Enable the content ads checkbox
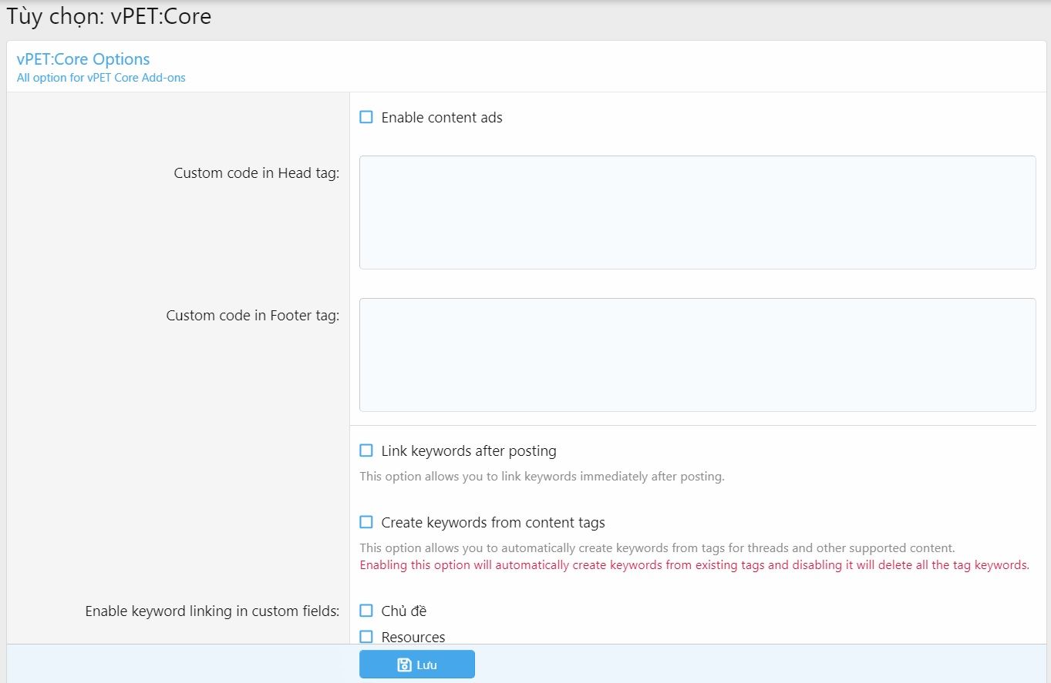This screenshot has height=683, width=1051. [366, 117]
